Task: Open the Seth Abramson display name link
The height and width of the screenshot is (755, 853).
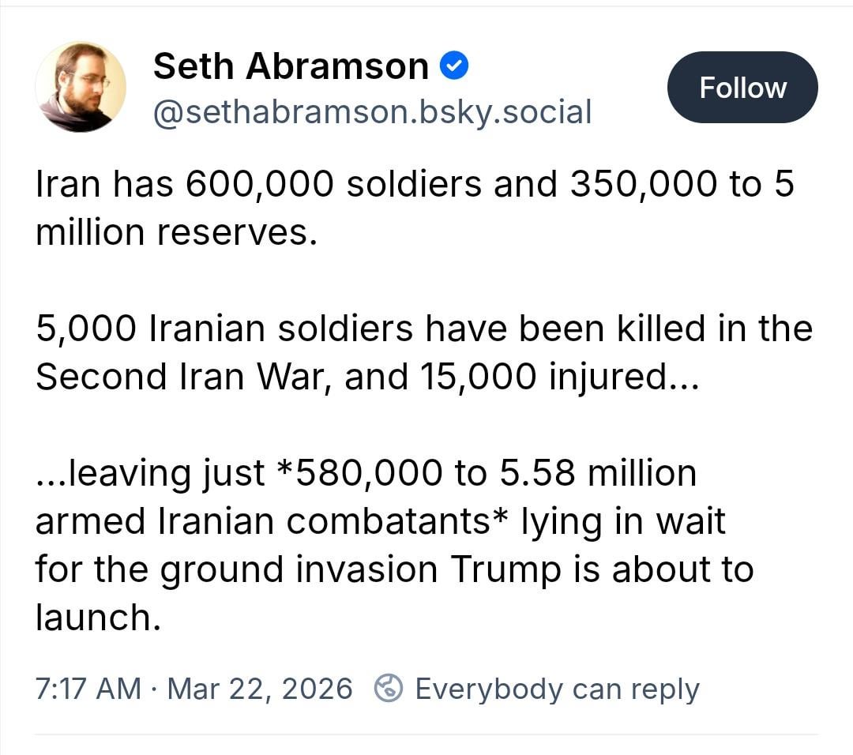Action: point(290,66)
